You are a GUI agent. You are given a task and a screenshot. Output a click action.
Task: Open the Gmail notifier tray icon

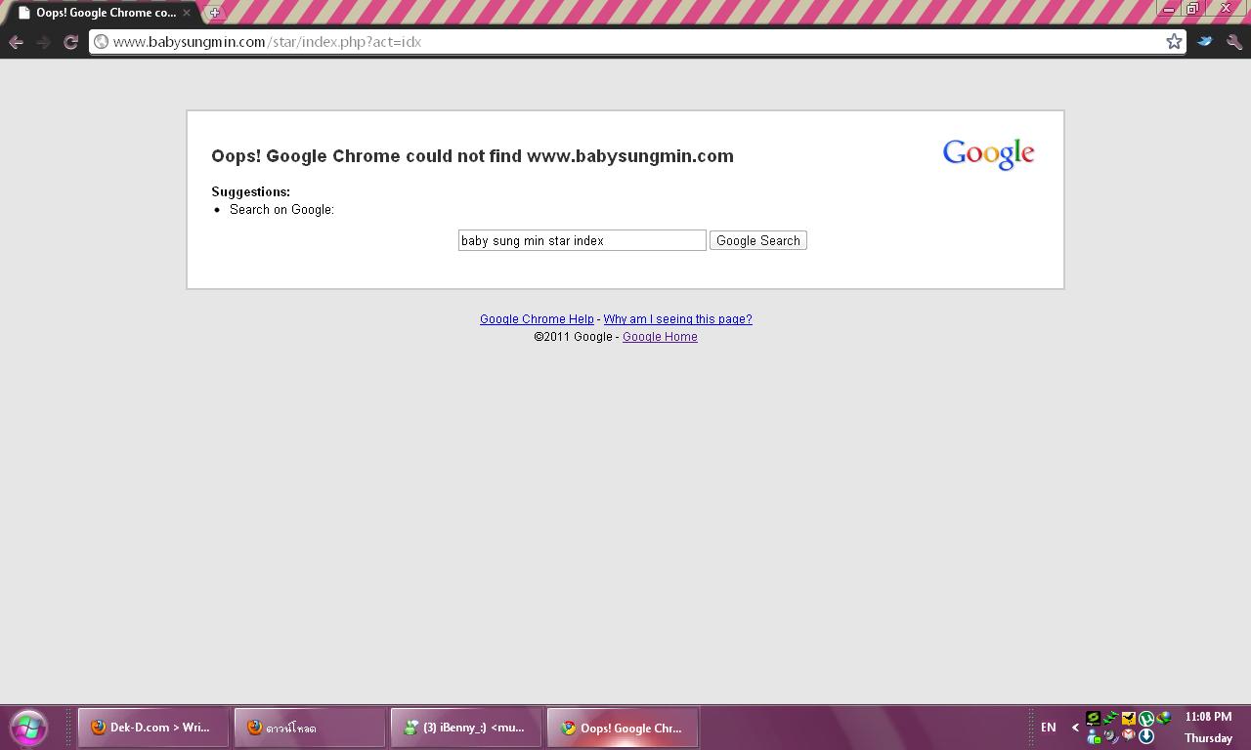(x=1129, y=736)
